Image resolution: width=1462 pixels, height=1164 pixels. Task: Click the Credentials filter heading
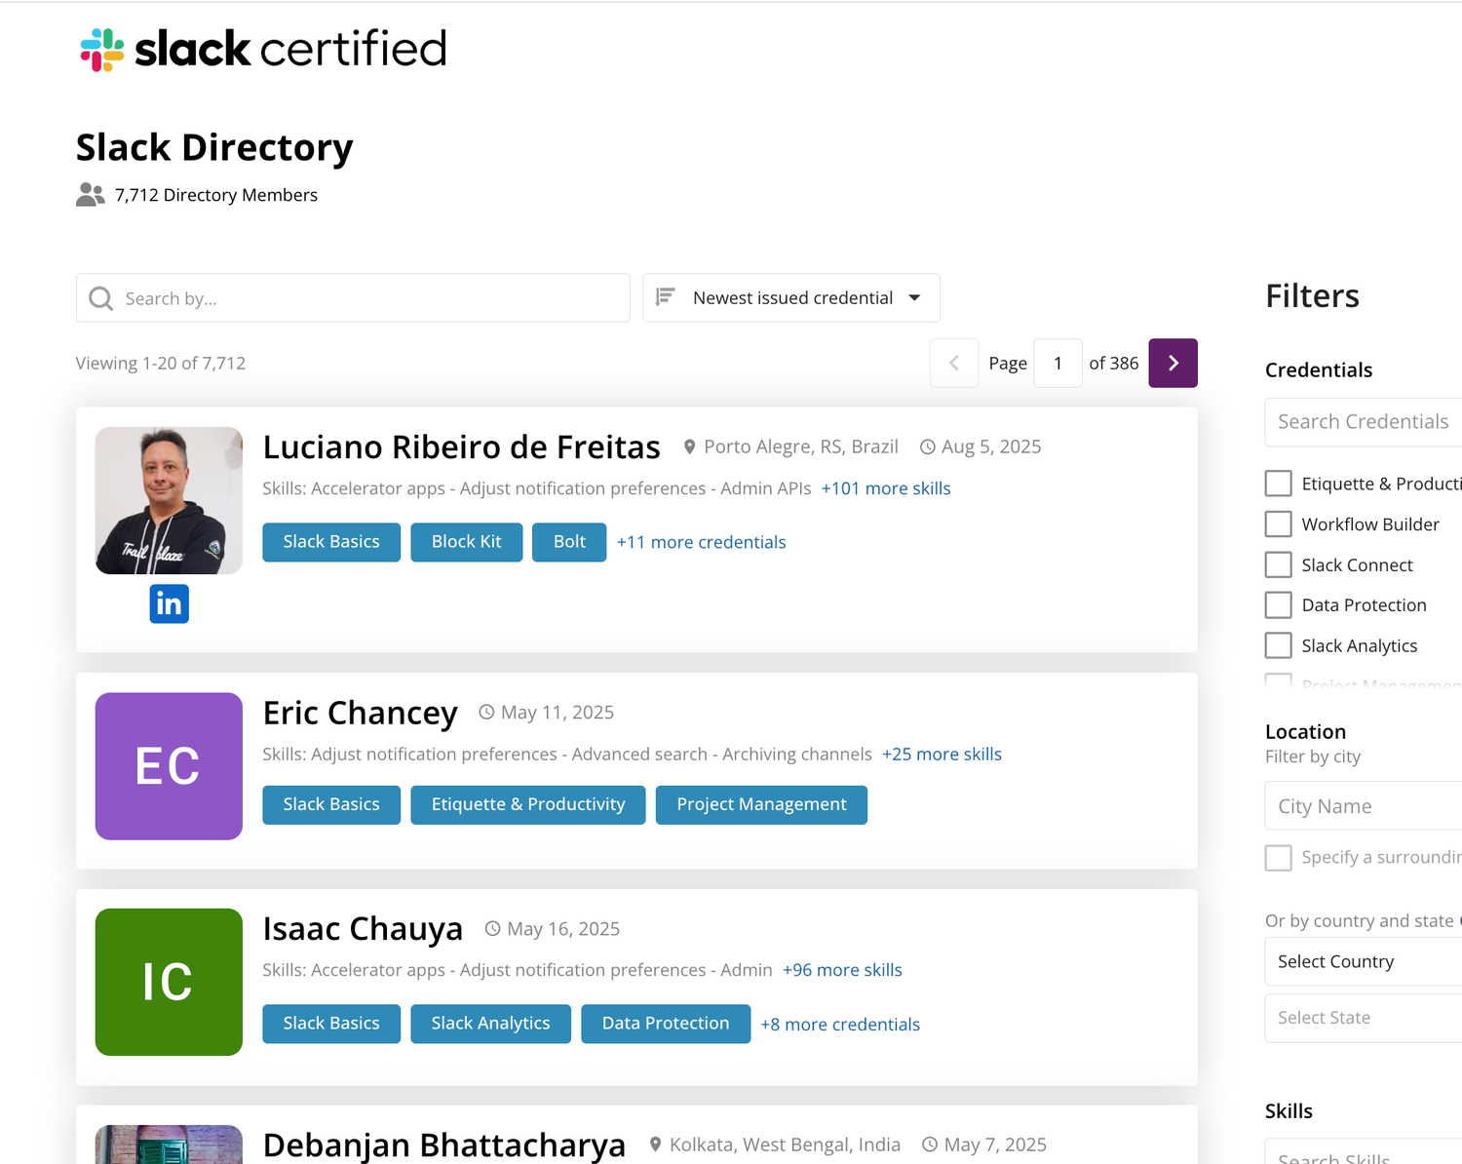coord(1319,370)
